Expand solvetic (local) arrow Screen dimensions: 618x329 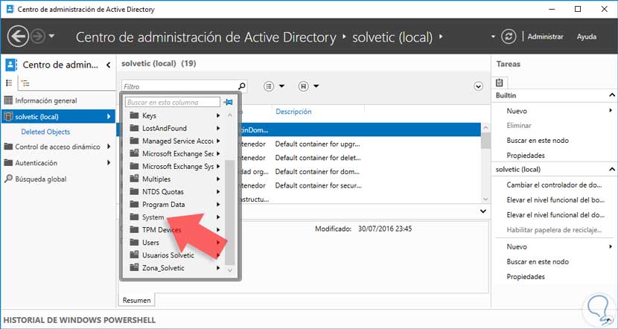pyautogui.click(x=109, y=117)
